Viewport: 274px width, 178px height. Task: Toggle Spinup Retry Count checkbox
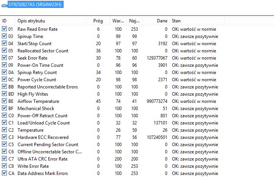(4, 72)
